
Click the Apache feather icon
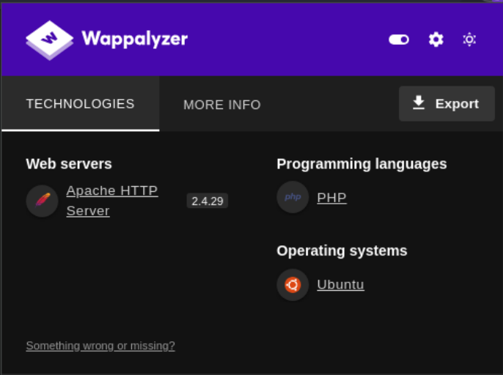point(42,201)
